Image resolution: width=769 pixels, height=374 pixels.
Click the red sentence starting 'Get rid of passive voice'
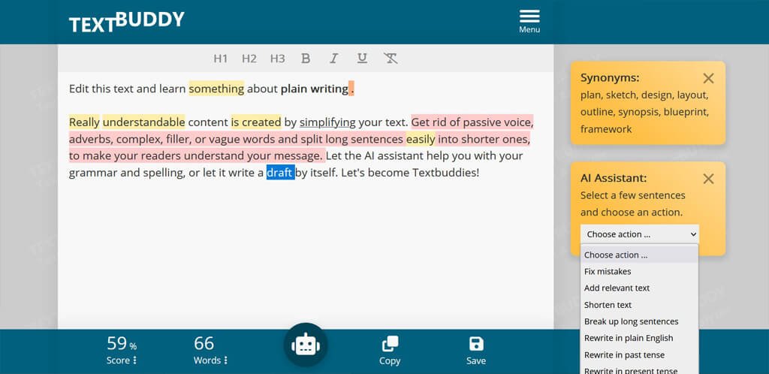coord(300,139)
